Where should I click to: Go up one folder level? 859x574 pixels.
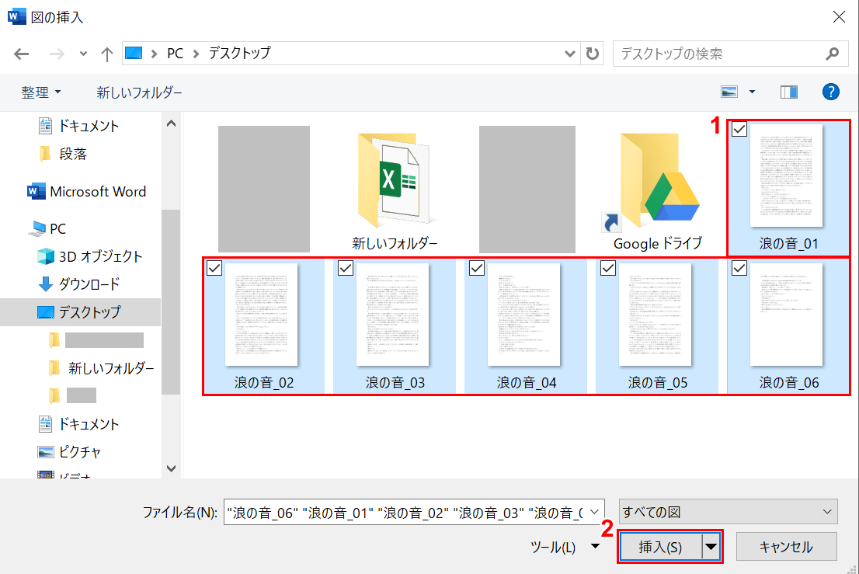[x=107, y=54]
